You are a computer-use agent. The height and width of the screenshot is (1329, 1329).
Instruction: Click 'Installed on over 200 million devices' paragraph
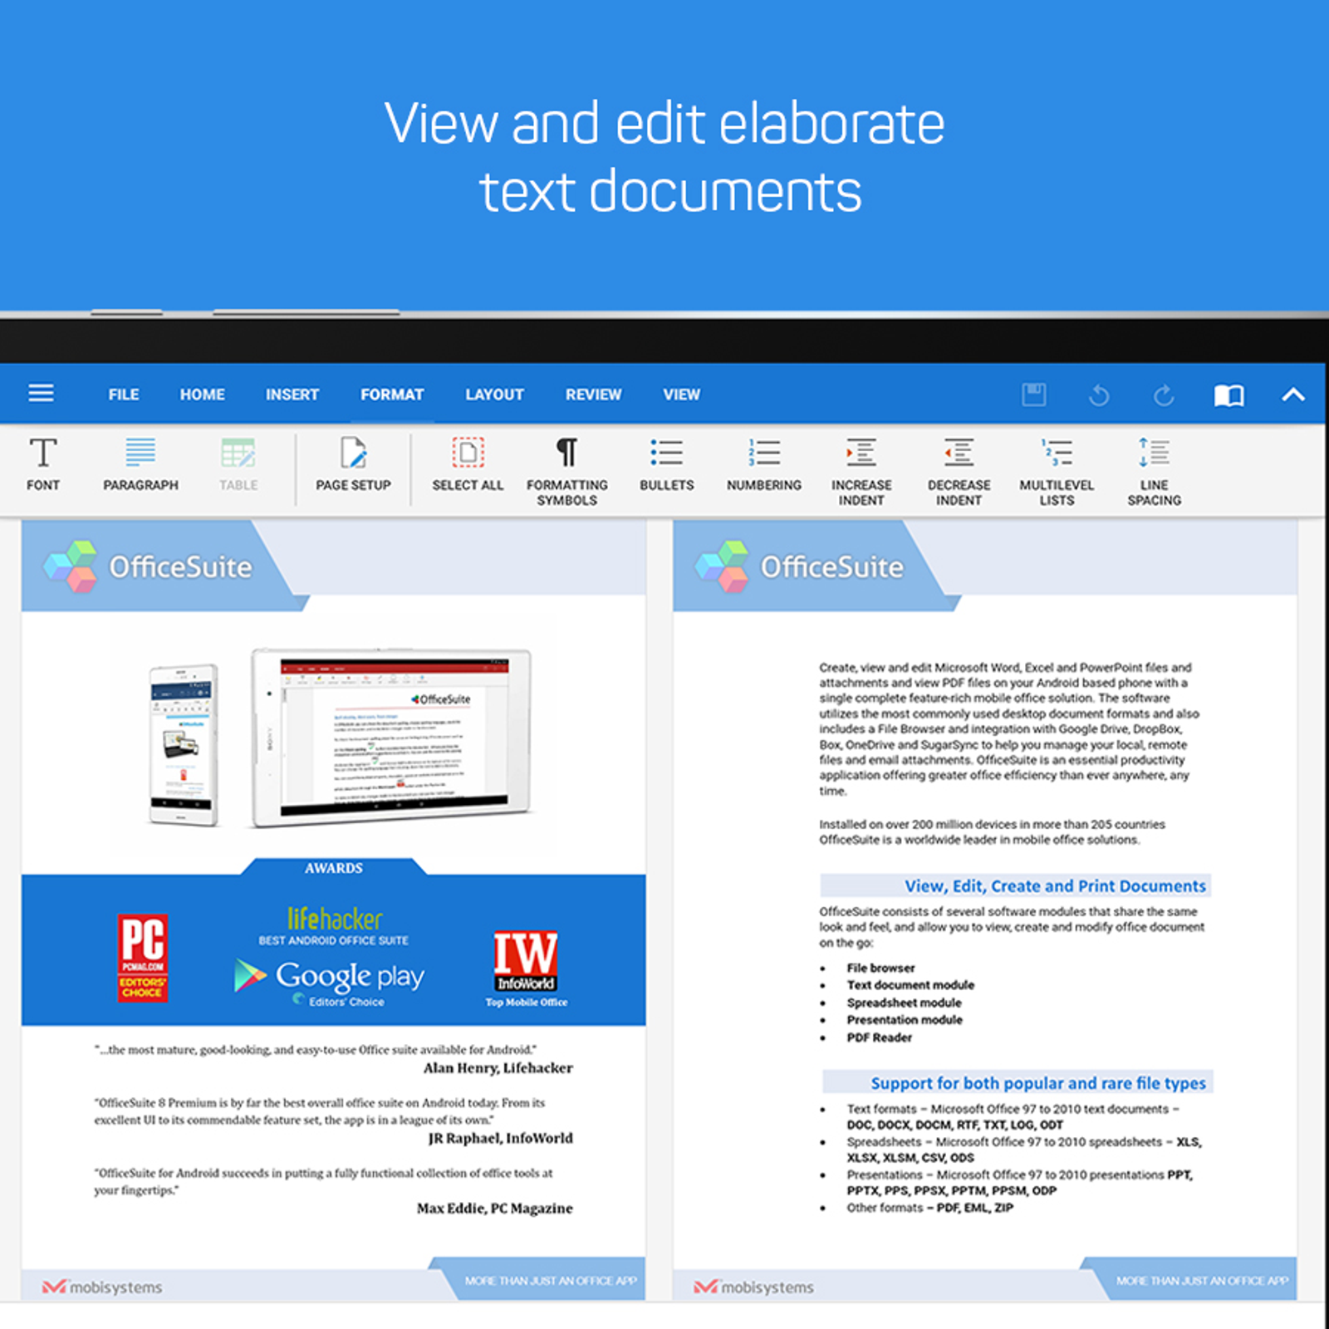(x=992, y=832)
